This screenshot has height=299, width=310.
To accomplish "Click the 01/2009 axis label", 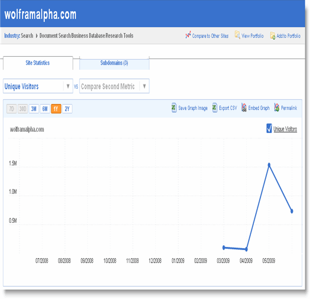I will tap(178, 261).
